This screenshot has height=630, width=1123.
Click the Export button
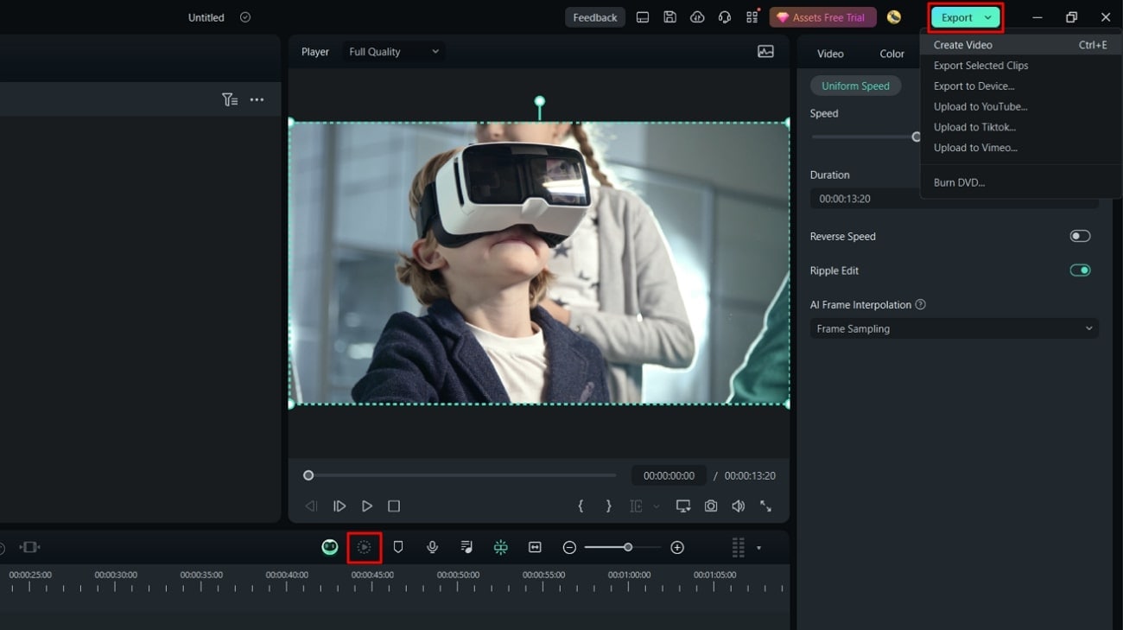click(965, 17)
